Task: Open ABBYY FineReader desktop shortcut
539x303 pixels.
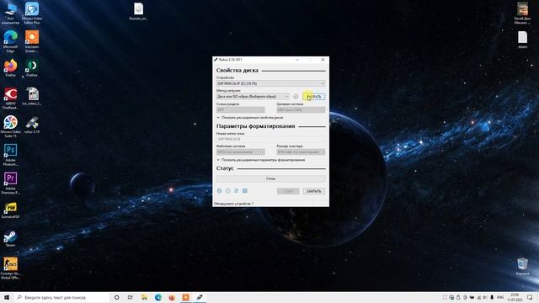Action: (10, 98)
